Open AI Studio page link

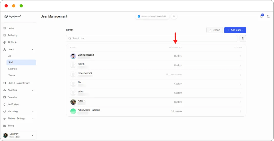[12, 42]
